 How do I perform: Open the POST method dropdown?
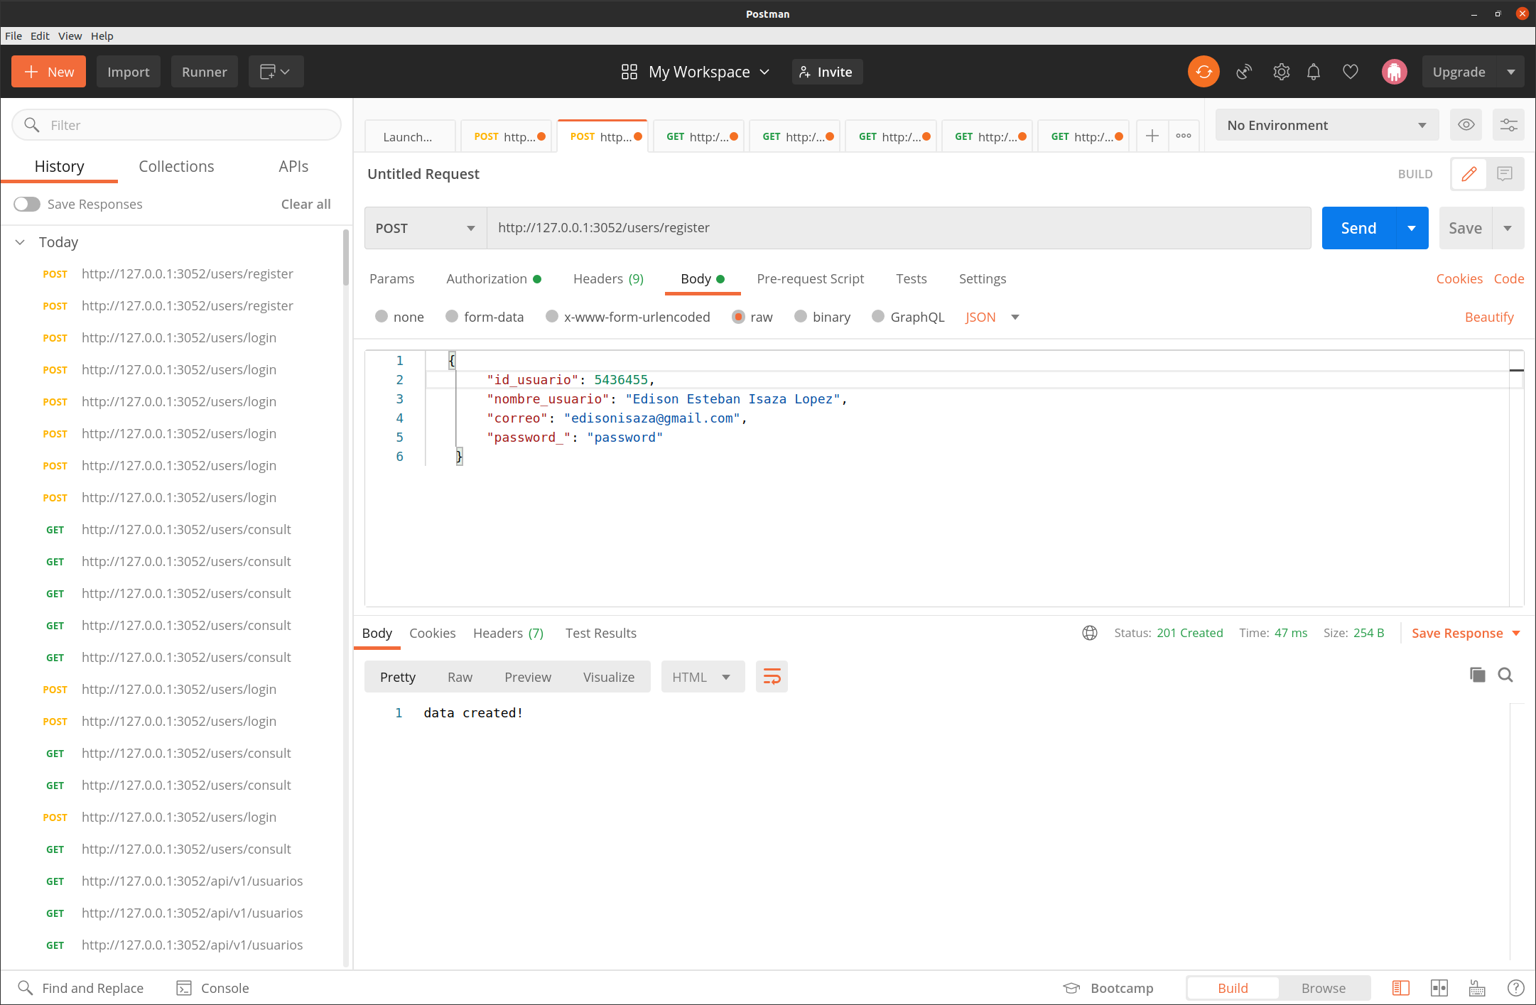[x=426, y=228]
